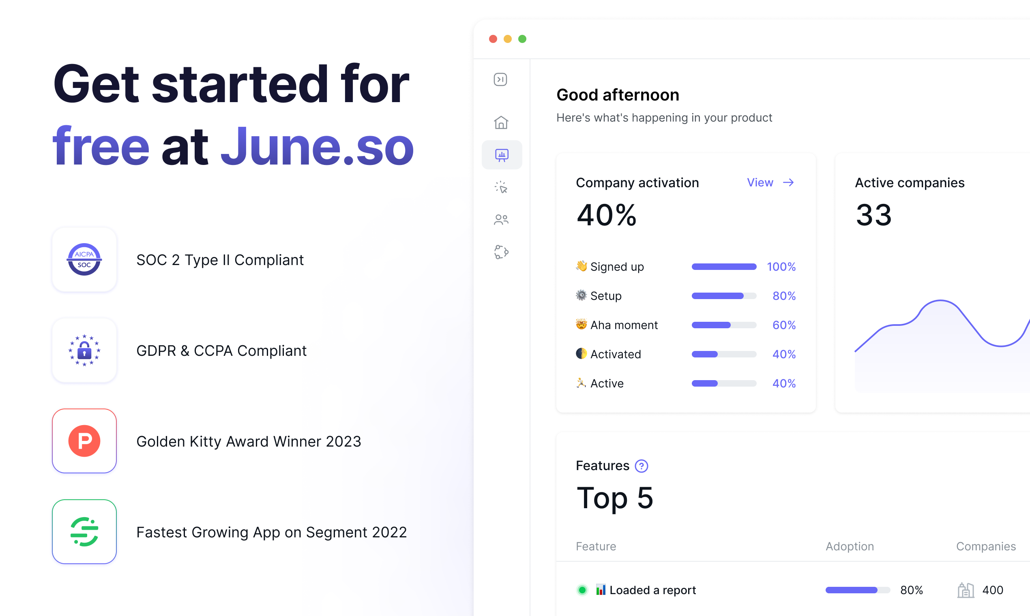Click the waving hand emoji beside Signed up
This screenshot has height=616, width=1030.
[x=582, y=266]
